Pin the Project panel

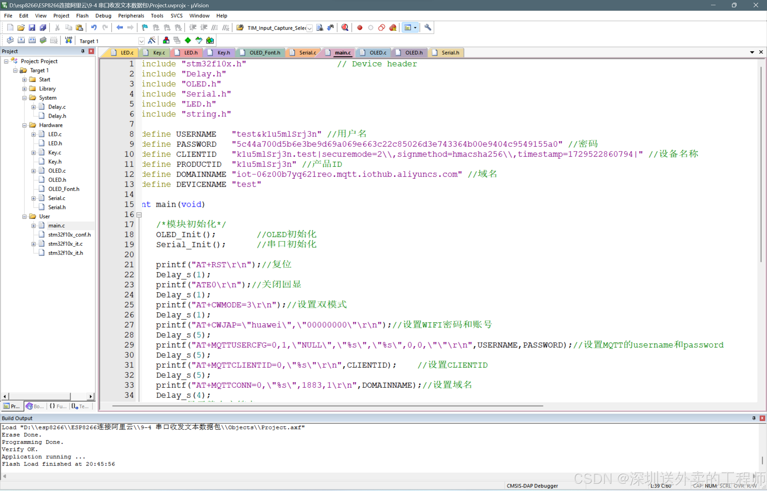tap(83, 51)
